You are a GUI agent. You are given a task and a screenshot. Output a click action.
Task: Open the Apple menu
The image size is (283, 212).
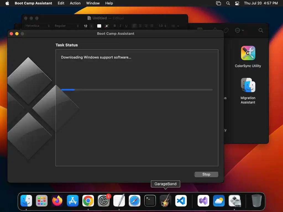pyautogui.click(x=7, y=3)
